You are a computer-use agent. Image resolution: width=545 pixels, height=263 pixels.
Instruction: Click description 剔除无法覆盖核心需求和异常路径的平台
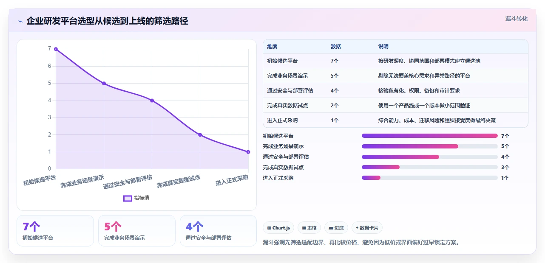(x=424, y=76)
